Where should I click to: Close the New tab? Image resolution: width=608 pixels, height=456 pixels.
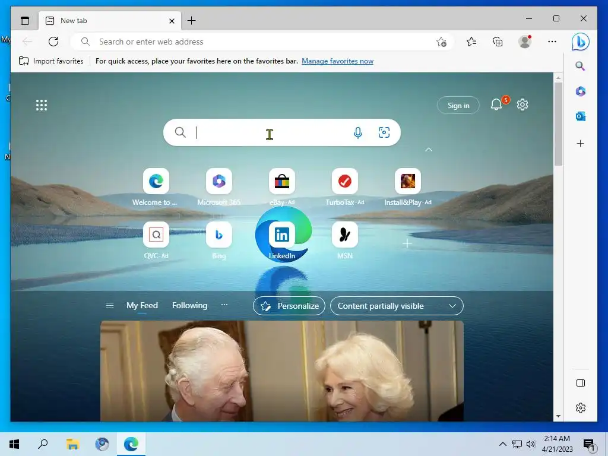point(172,21)
